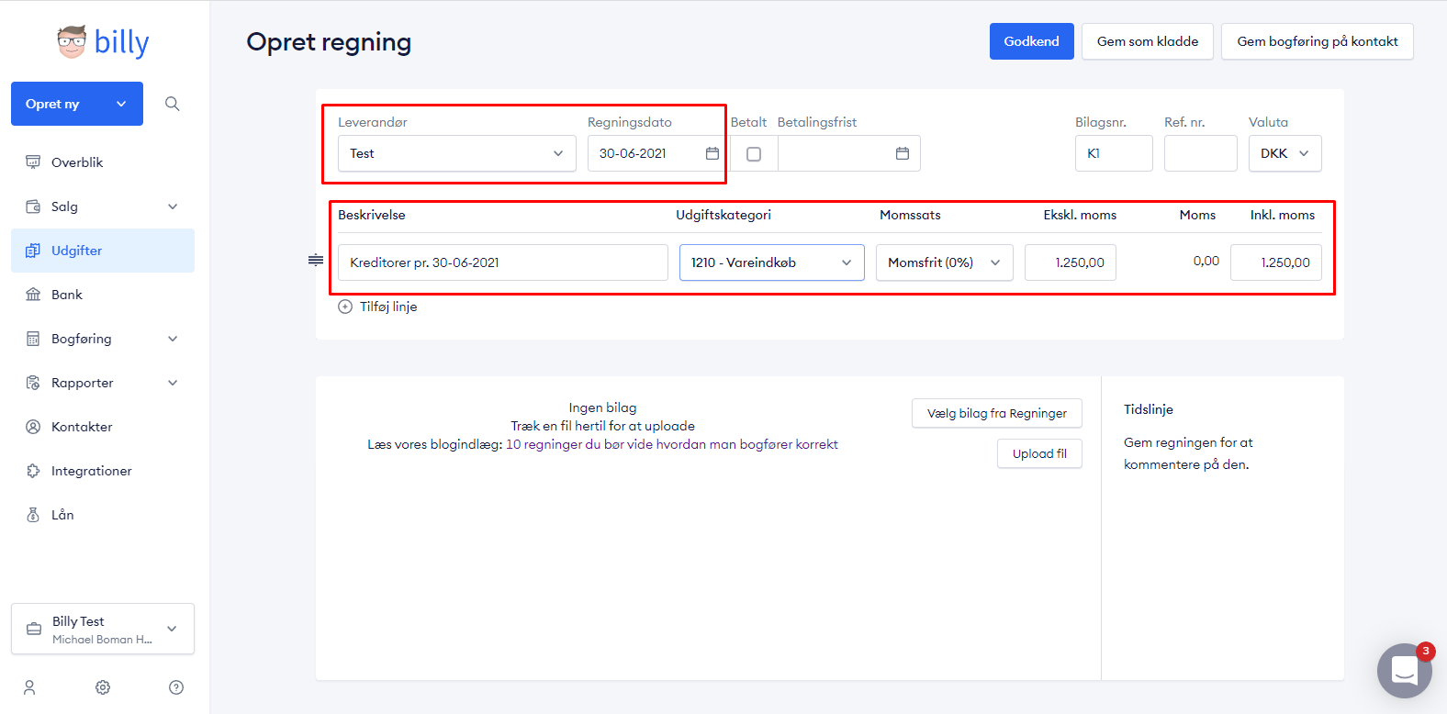The height and width of the screenshot is (714, 1447).
Task: Open the Billy Test organization switcher
Action: 103,629
